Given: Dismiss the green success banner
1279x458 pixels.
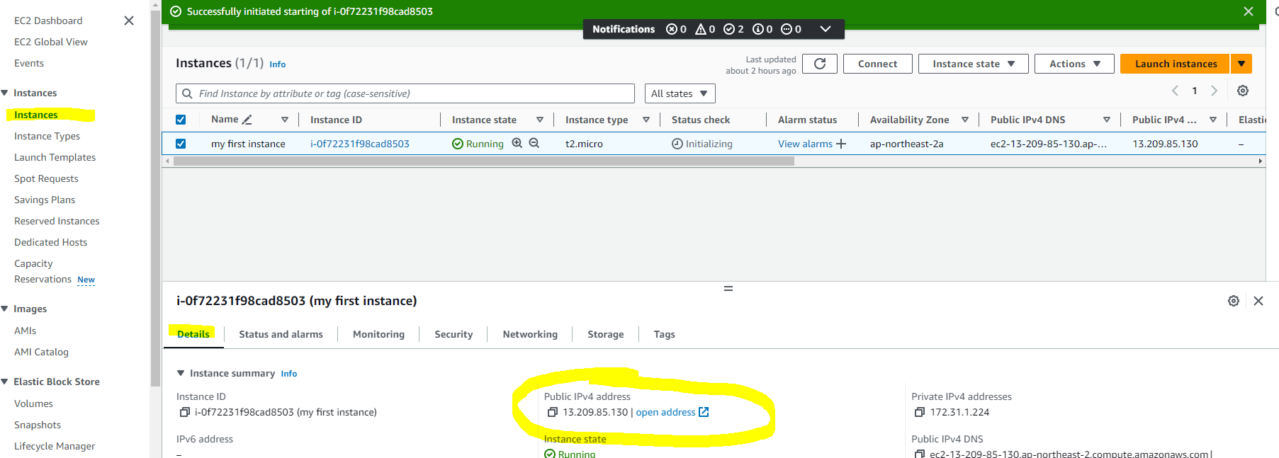Looking at the screenshot, I should coord(1249,11).
